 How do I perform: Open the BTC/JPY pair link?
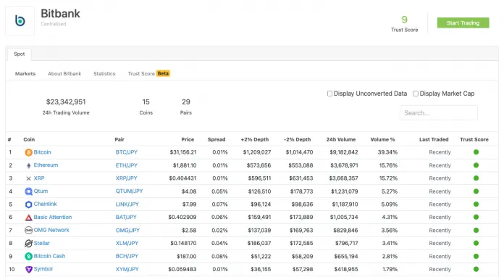pos(127,152)
